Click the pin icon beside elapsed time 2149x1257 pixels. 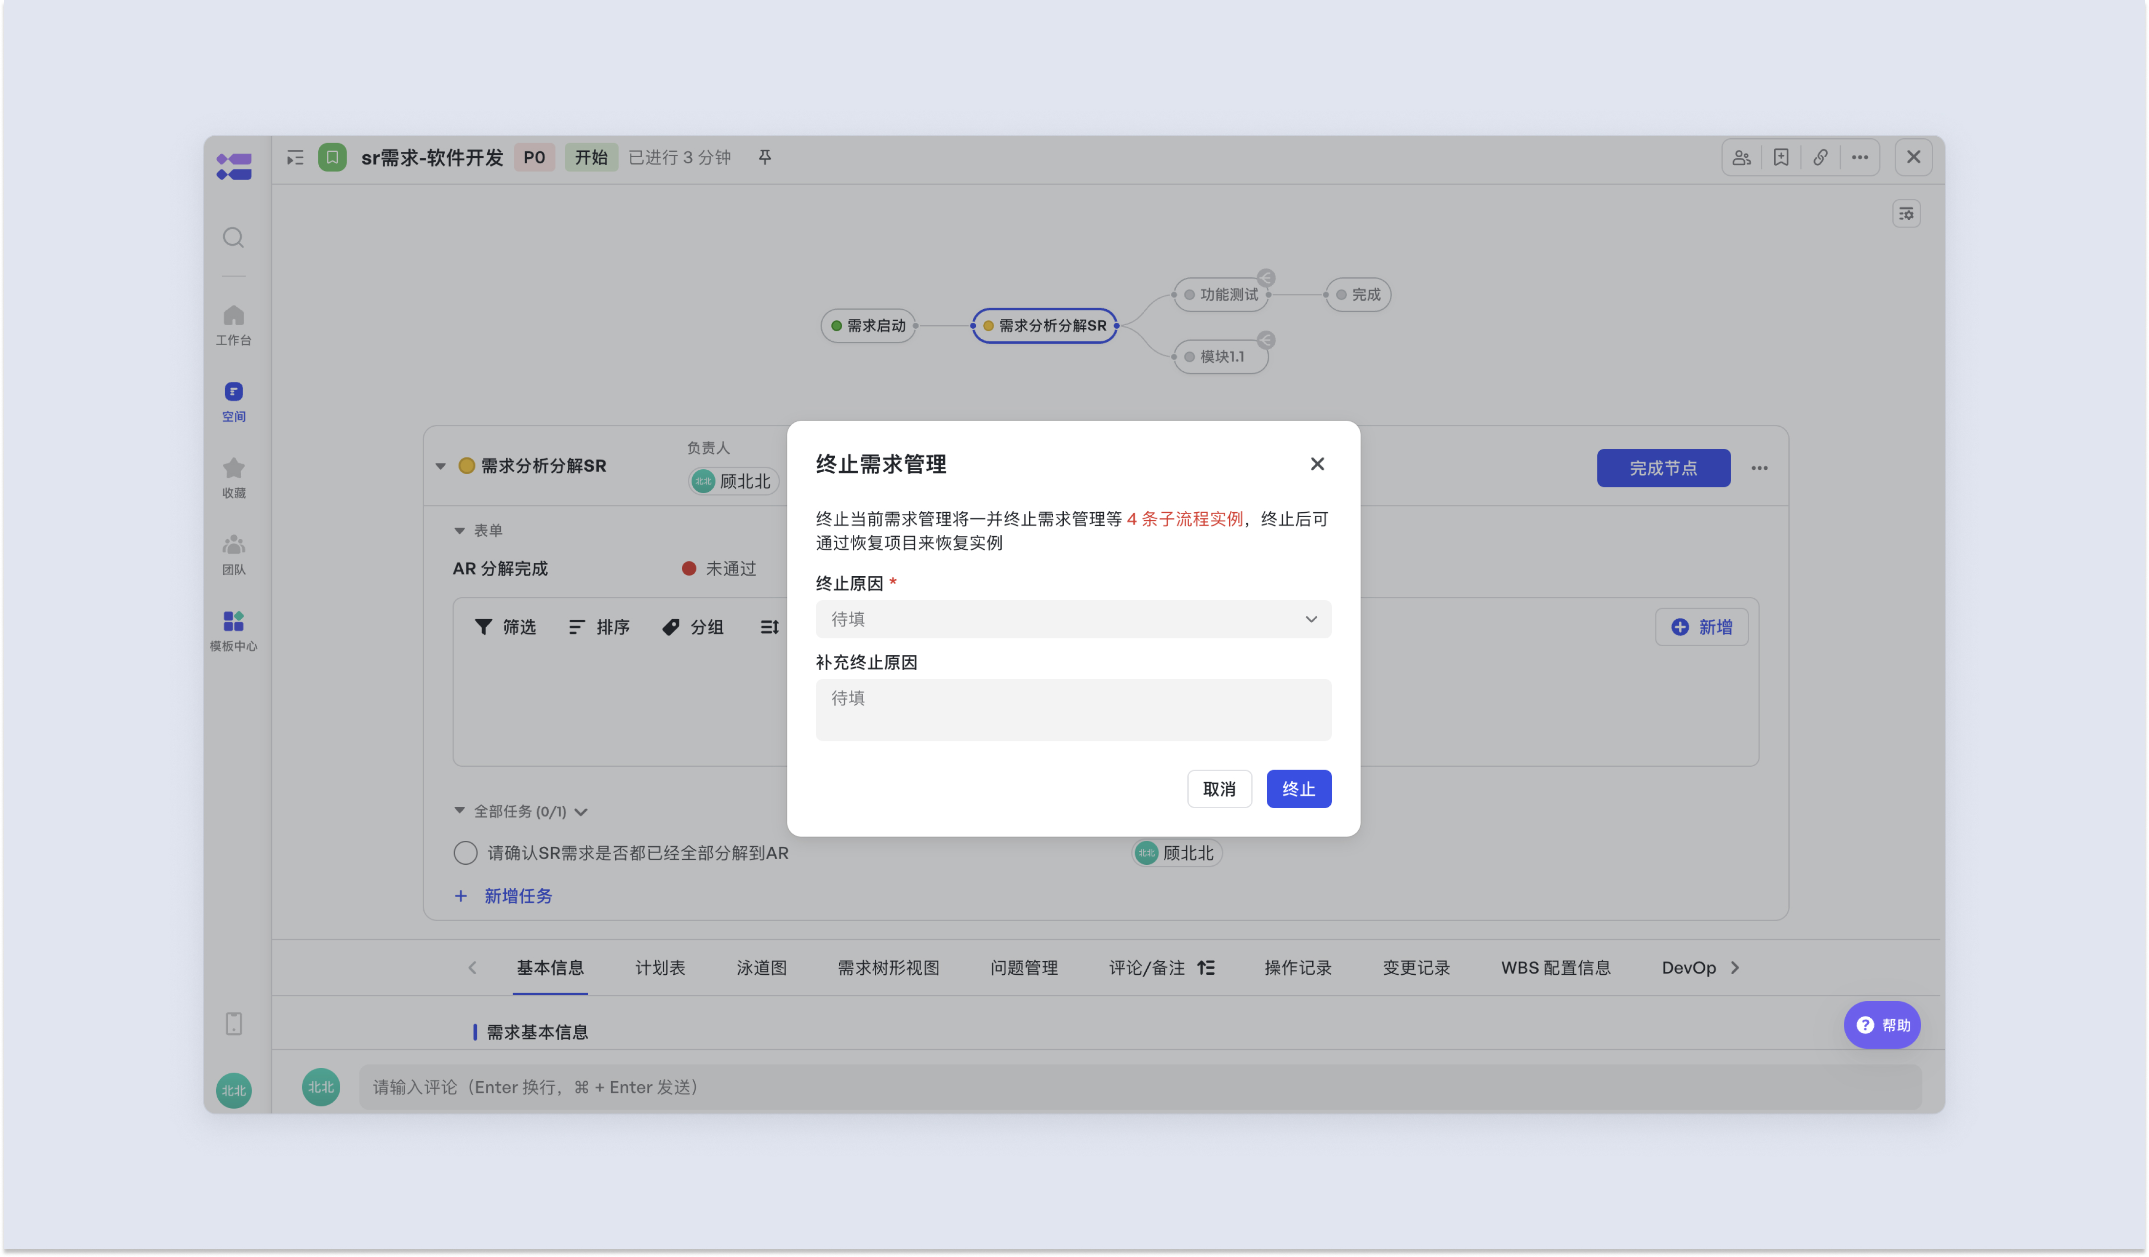click(x=765, y=157)
